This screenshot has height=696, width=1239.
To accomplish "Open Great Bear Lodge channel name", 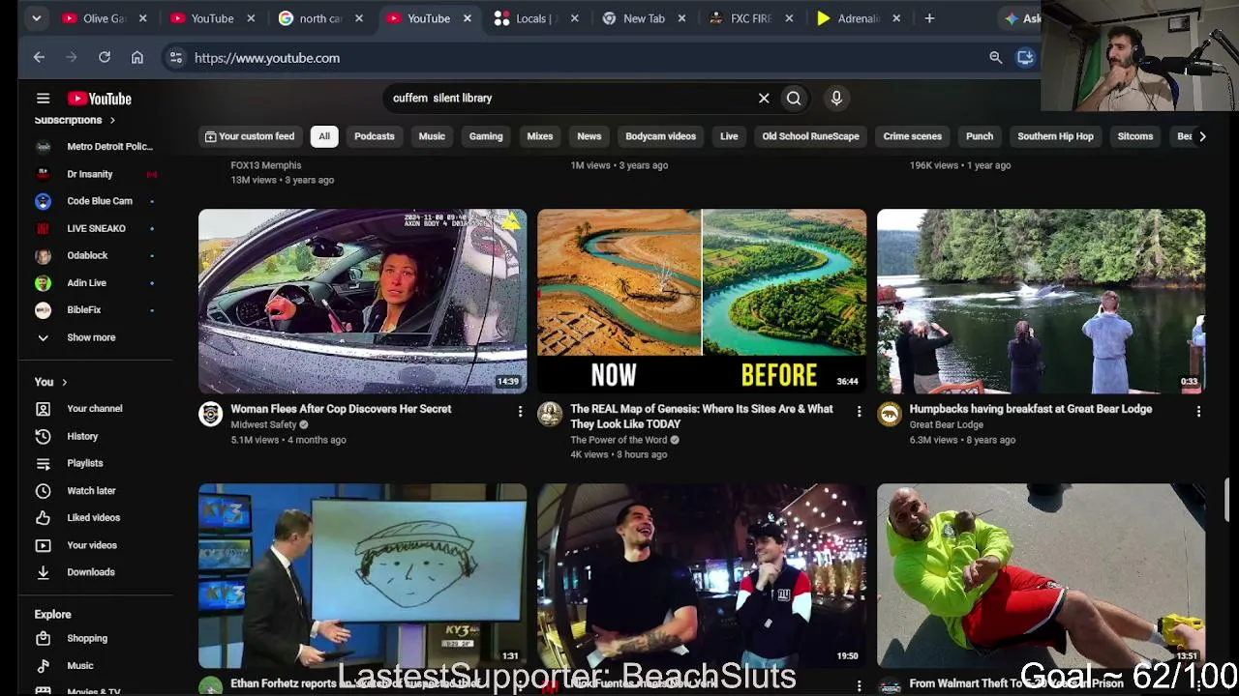I will click(947, 424).
